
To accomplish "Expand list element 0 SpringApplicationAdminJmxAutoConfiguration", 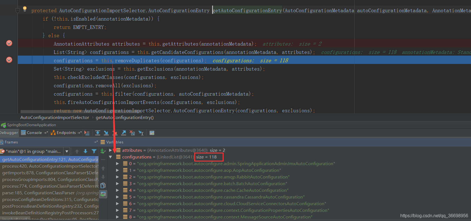I will pos(117,164).
